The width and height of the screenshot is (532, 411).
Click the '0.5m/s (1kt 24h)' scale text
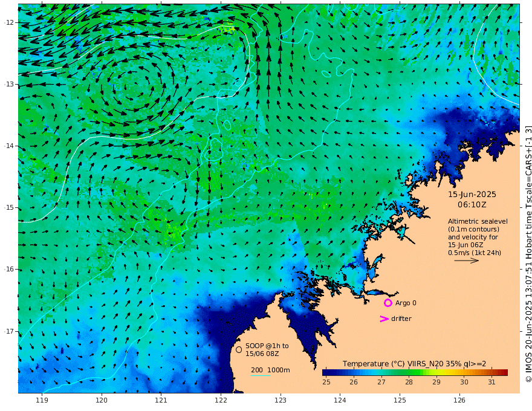[475, 253]
